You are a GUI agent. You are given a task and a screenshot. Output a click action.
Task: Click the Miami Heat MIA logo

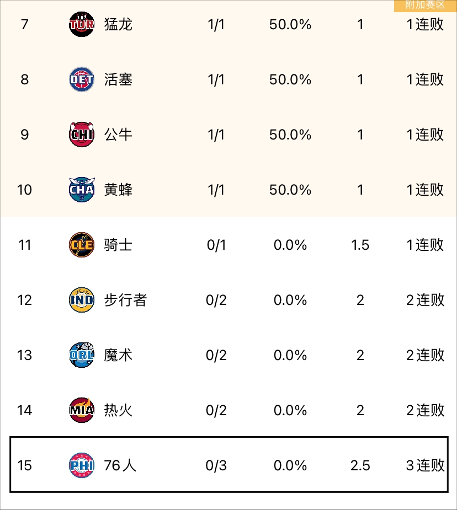pyautogui.click(x=82, y=410)
